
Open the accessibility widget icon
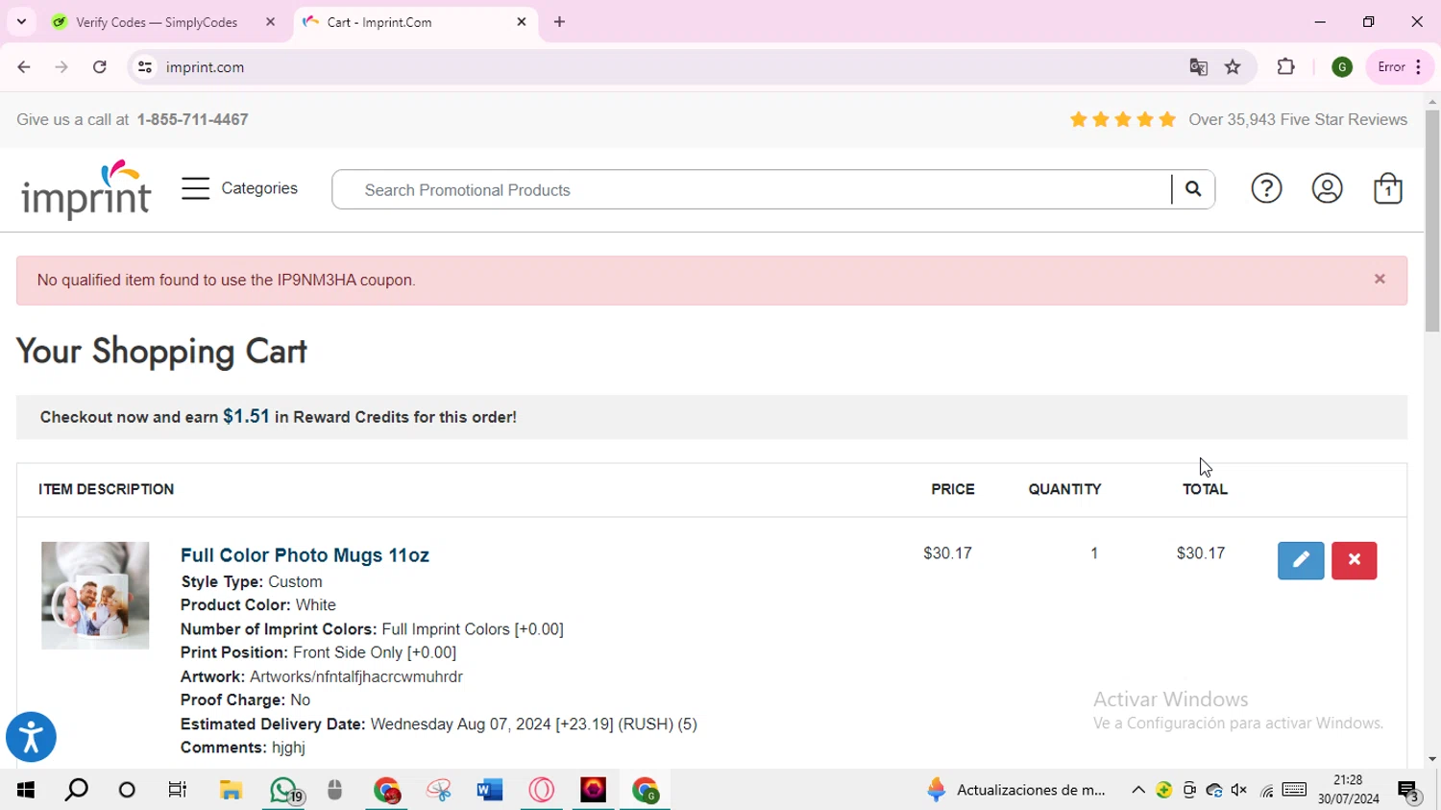pyautogui.click(x=31, y=737)
